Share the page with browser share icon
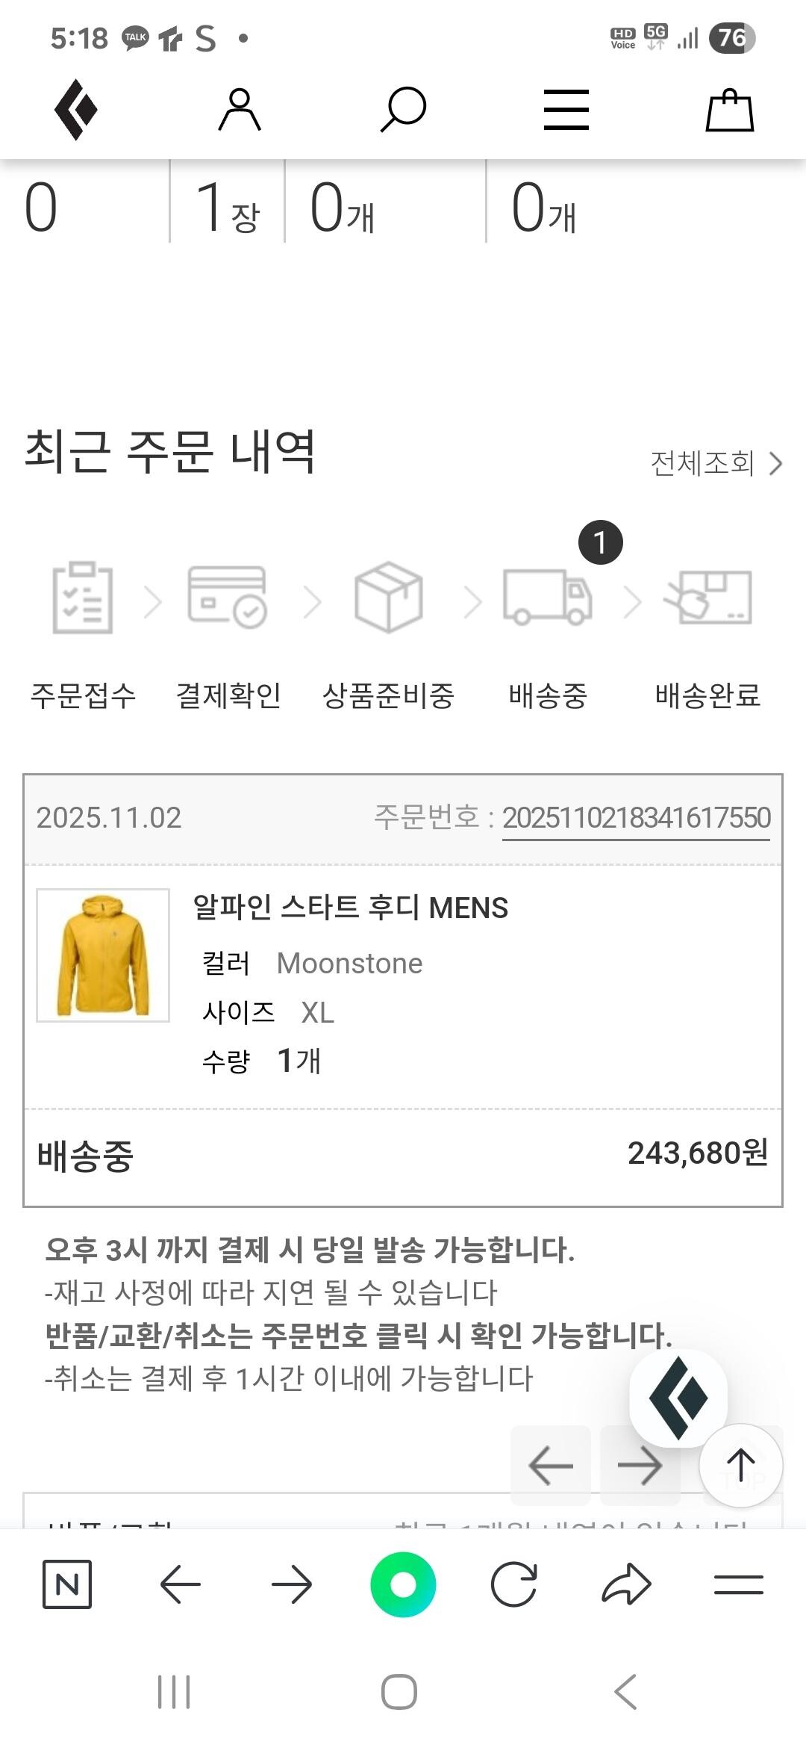Image resolution: width=806 pixels, height=1748 pixels. [x=626, y=1584]
